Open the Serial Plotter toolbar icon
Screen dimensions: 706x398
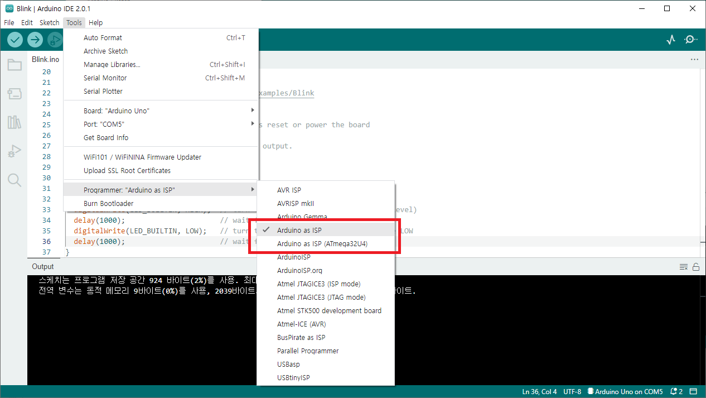coord(671,40)
